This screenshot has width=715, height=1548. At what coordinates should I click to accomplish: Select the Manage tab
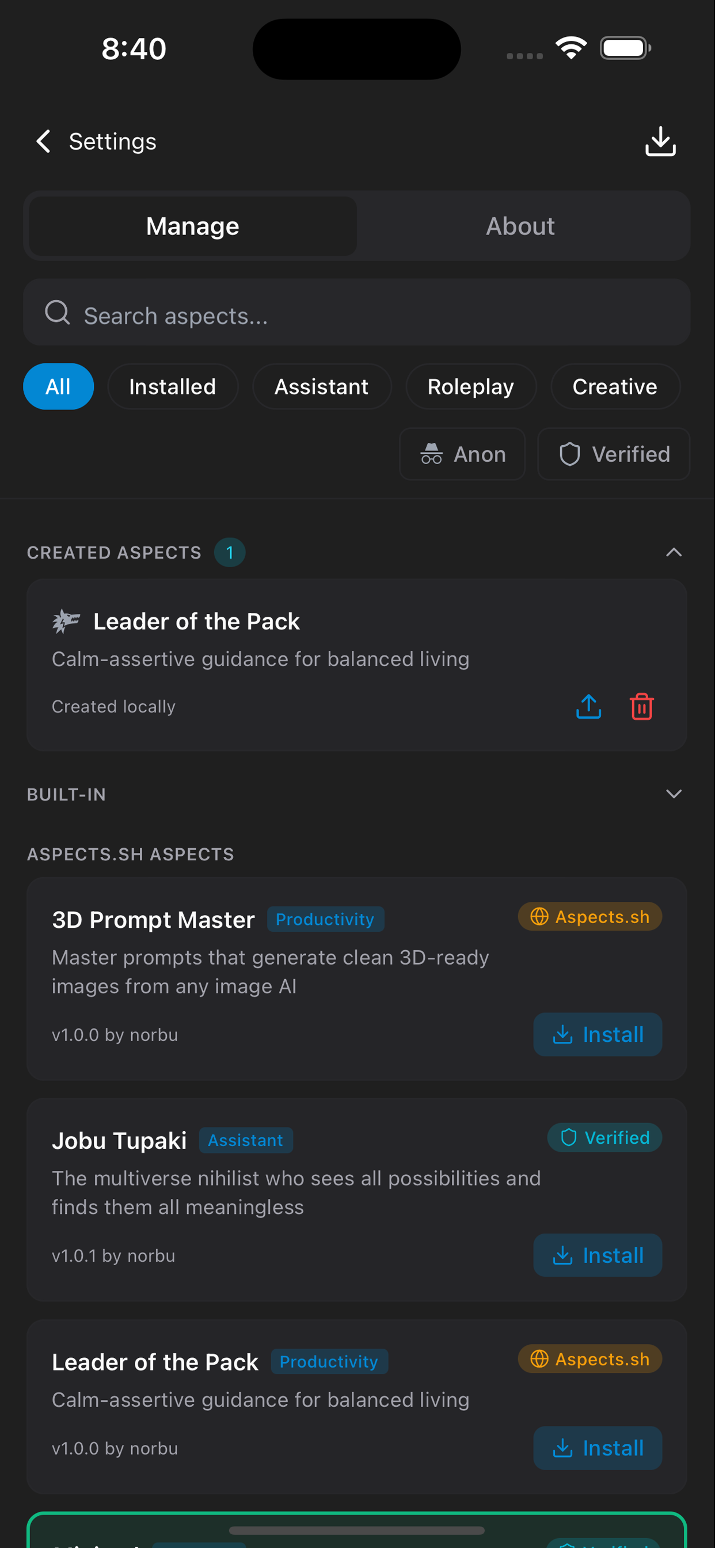click(192, 226)
